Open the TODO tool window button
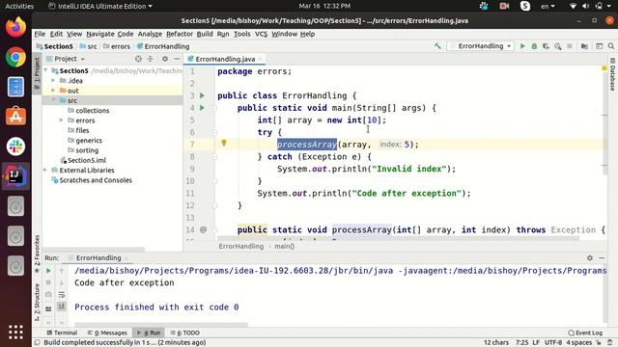 pos(185,333)
